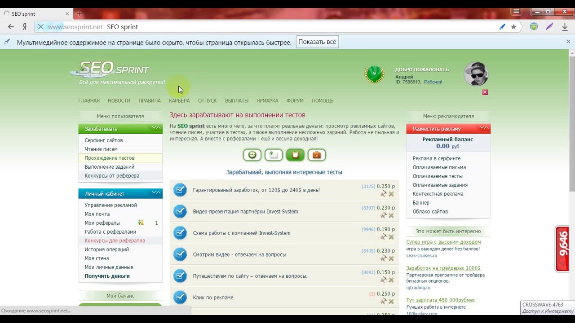
Task: Open 'Контекстная реклама' advertiser link
Action: pyautogui.click(x=438, y=194)
